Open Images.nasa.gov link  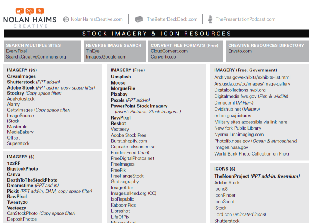(x=231, y=147)
